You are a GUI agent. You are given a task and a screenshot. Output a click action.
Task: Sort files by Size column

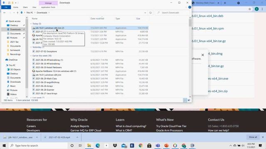pyautogui.click(x=138, y=19)
